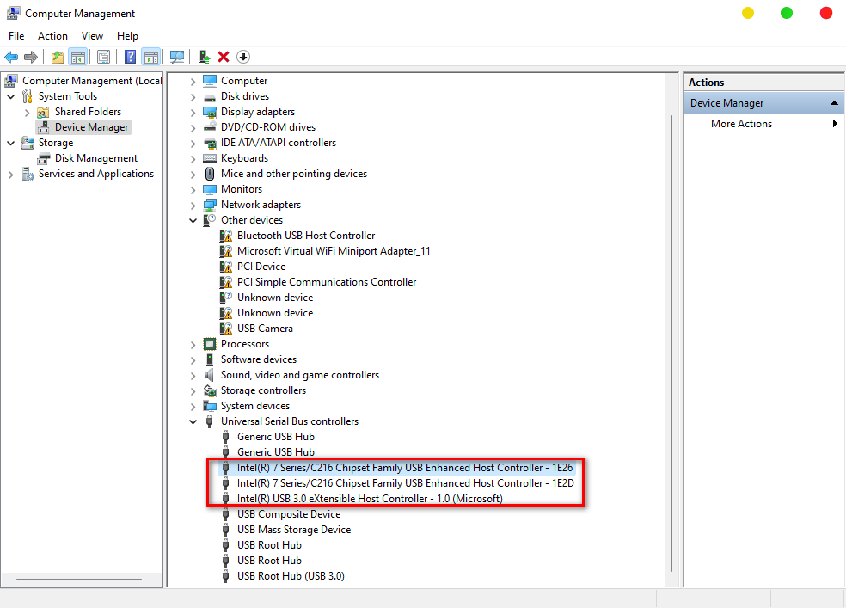Click the Properties toolbar icon
This screenshot has height=608, width=846.
click(103, 57)
